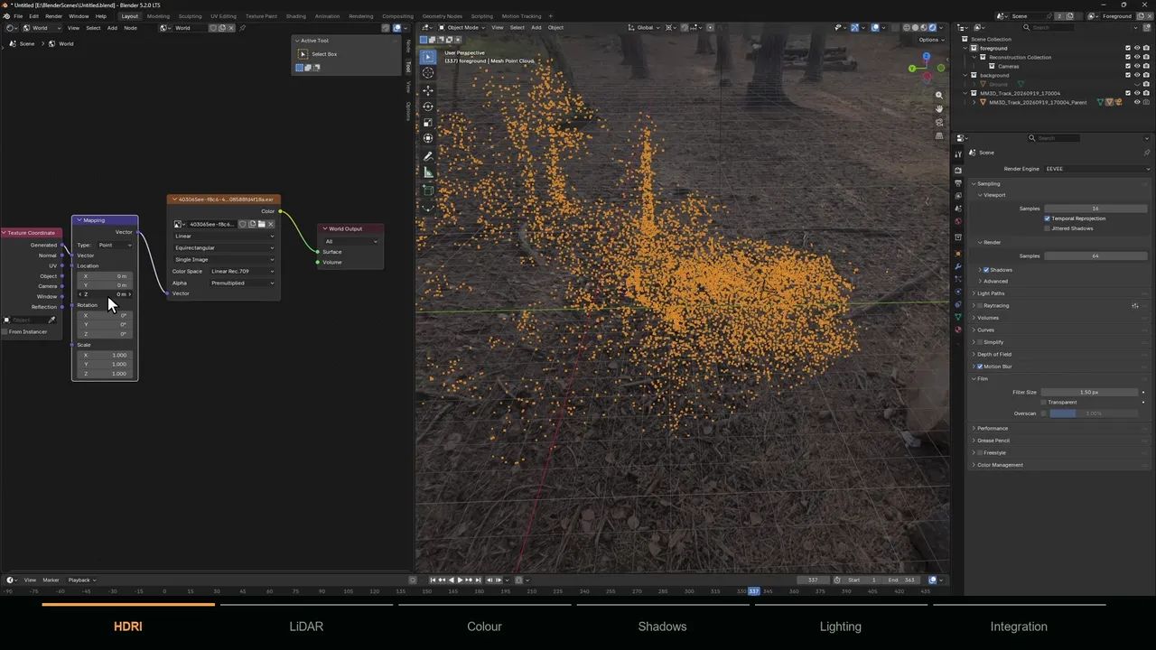Open the Modifier wrench properties tab
This screenshot has width=1156, height=650.
(958, 266)
